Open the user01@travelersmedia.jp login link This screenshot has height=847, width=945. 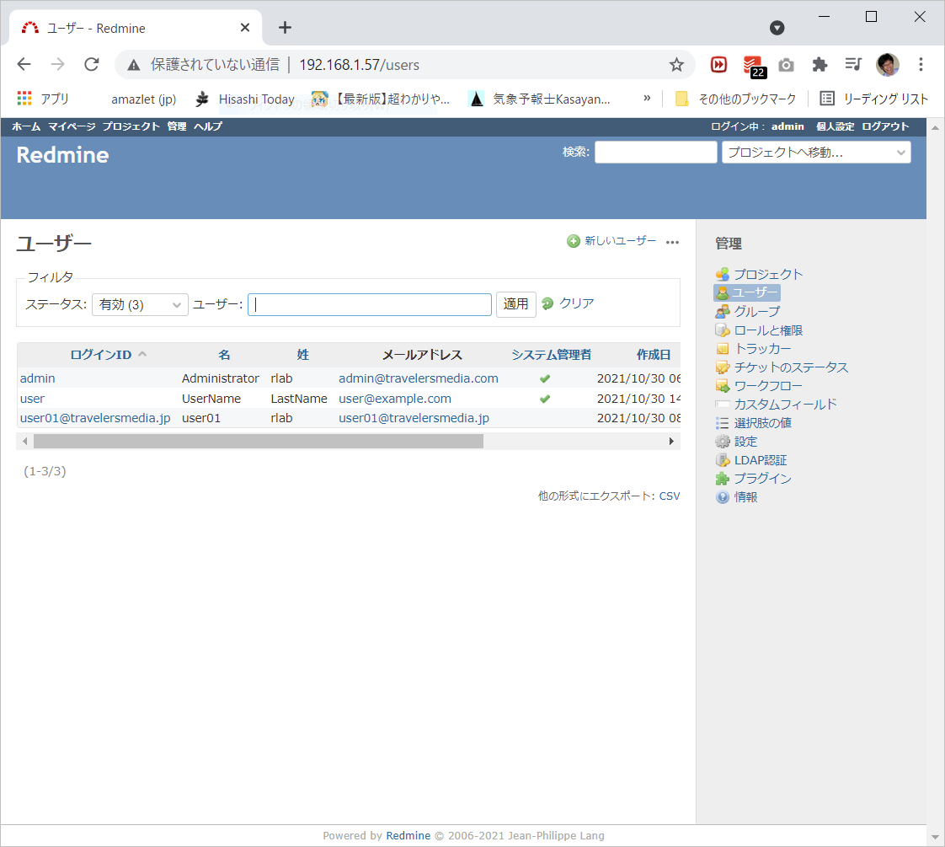pyautogui.click(x=95, y=418)
